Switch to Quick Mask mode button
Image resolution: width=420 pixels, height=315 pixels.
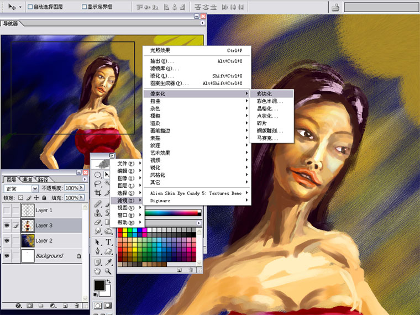pyautogui.click(x=108, y=306)
